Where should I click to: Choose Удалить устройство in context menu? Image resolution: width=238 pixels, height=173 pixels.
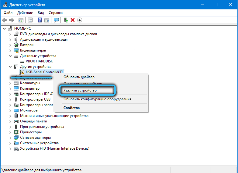click(x=80, y=90)
